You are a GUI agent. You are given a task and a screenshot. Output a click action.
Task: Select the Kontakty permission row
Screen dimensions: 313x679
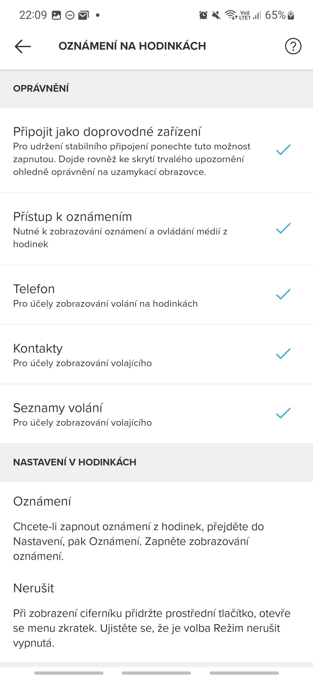click(156, 355)
